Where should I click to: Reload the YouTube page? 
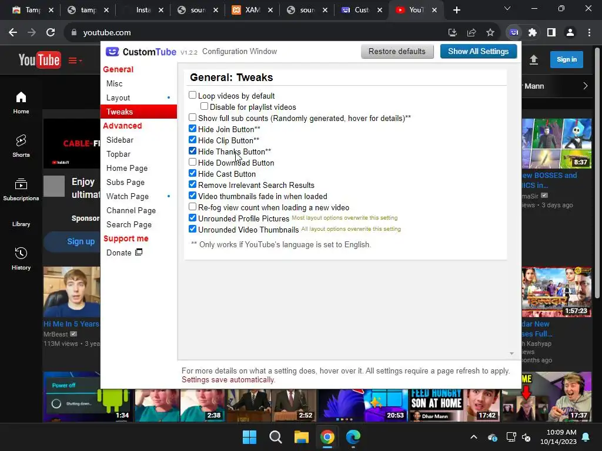tap(51, 33)
